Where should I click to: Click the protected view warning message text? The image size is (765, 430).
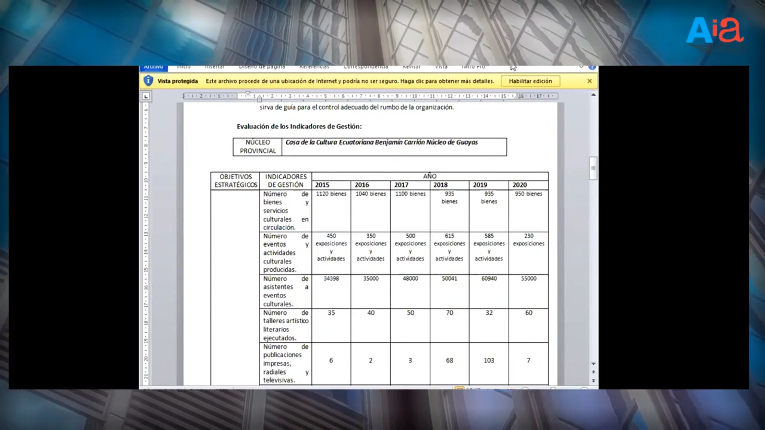coord(350,81)
